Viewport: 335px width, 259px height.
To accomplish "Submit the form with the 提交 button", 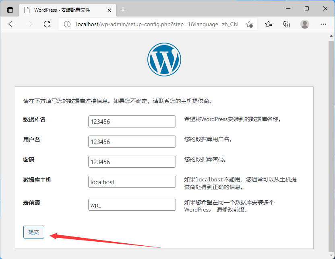I will pos(34,232).
